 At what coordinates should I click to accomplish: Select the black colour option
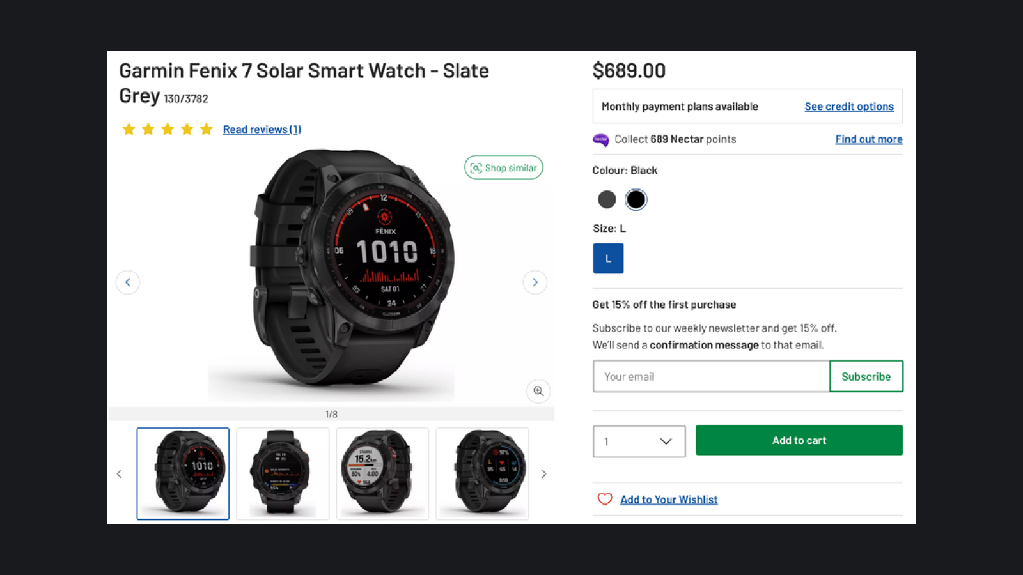point(636,199)
